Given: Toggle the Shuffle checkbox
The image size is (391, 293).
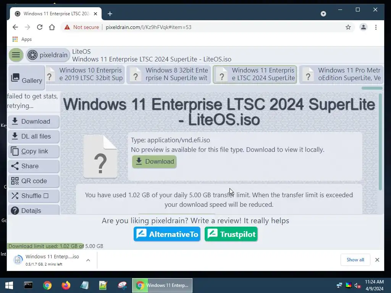Looking at the screenshot, I should [46, 196].
